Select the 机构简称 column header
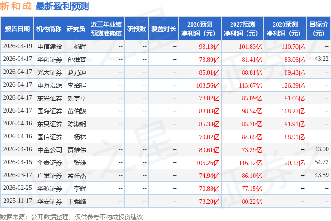Viewport: 331px width, 221px height. click(x=49, y=28)
